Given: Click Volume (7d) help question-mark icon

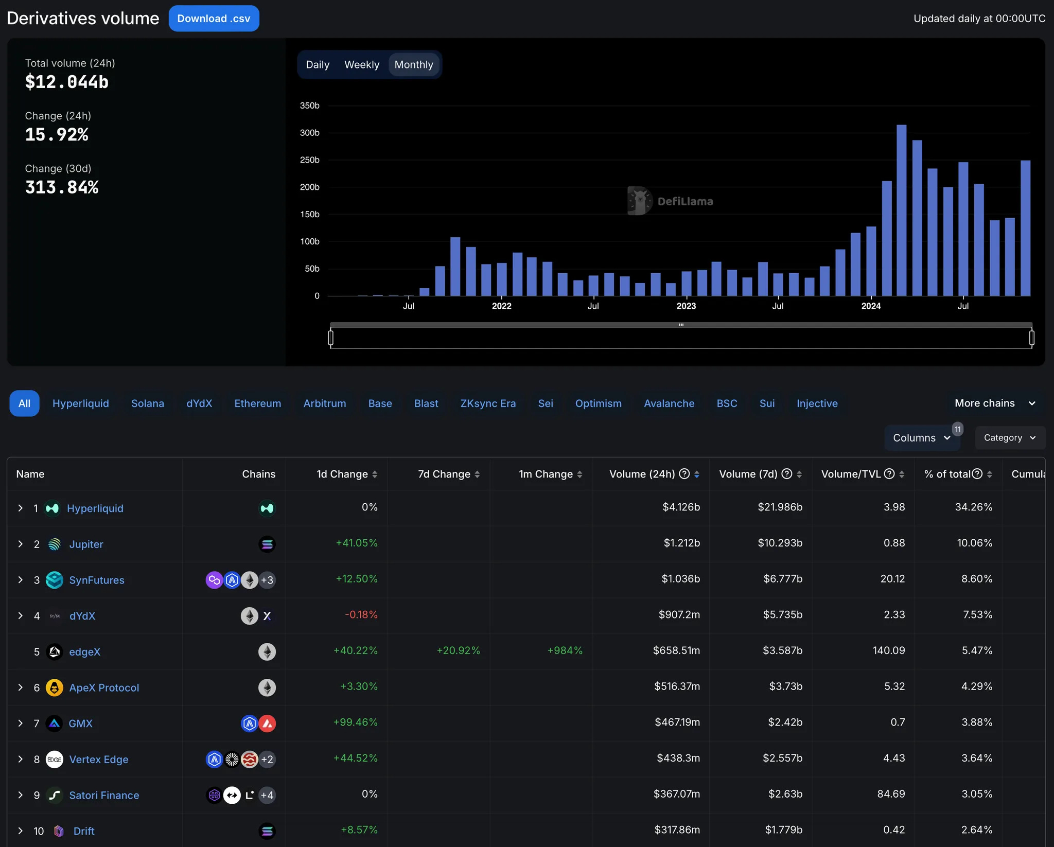Looking at the screenshot, I should point(787,474).
